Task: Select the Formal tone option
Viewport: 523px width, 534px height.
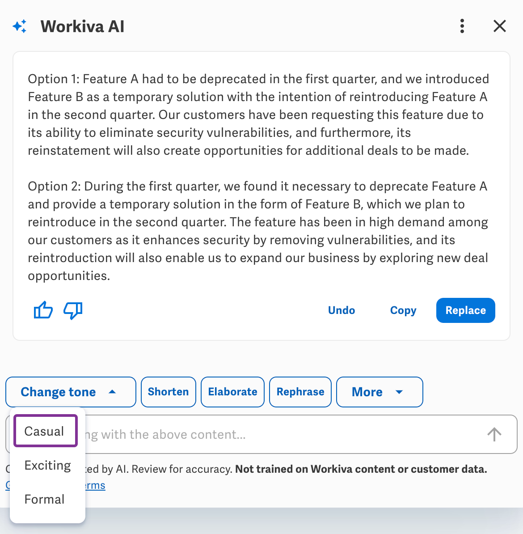Action: click(x=45, y=500)
